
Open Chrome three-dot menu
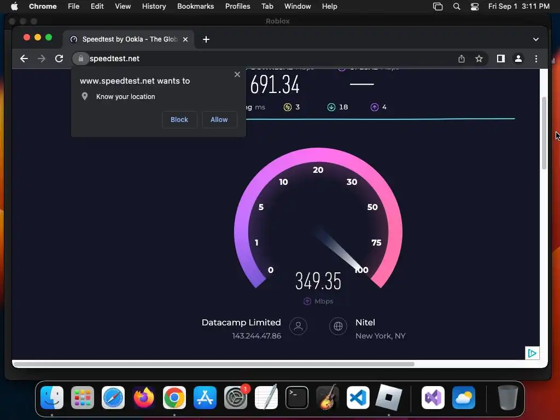536,59
